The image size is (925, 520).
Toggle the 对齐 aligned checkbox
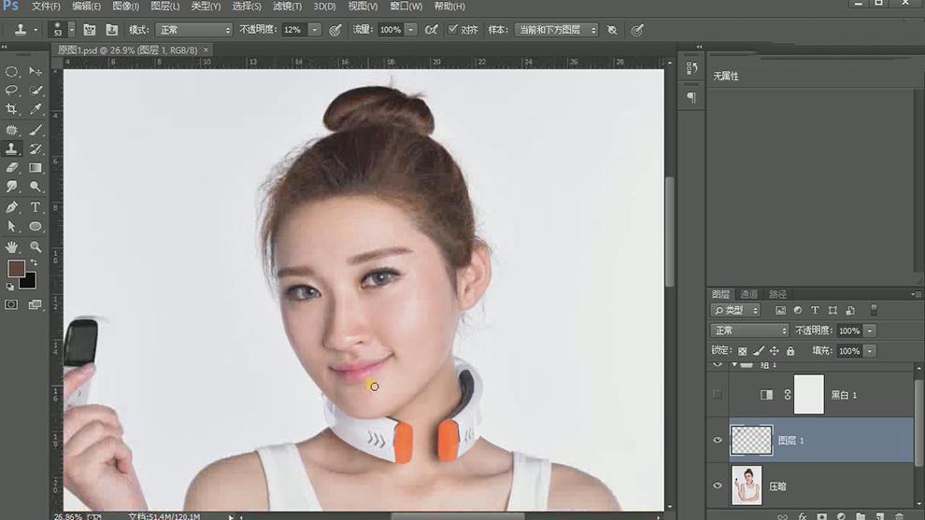point(453,30)
